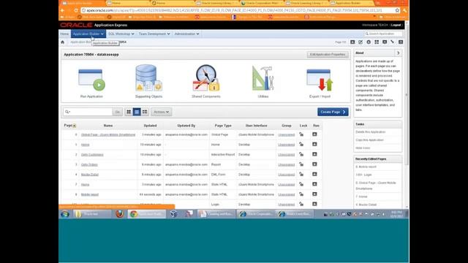Toggle lock for page 1 Home row
468x263 pixels.
[301, 145]
